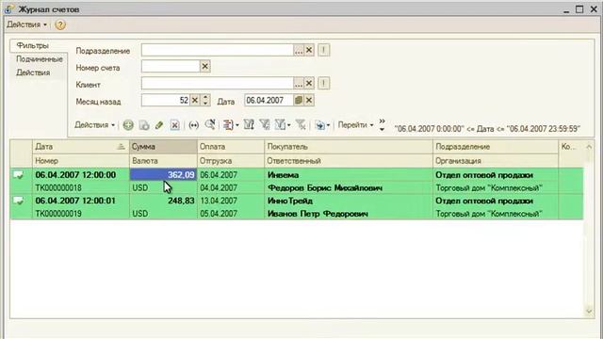This screenshot has width=603, height=339.
Task: Select the sum cell 362,09
Action: (x=163, y=175)
